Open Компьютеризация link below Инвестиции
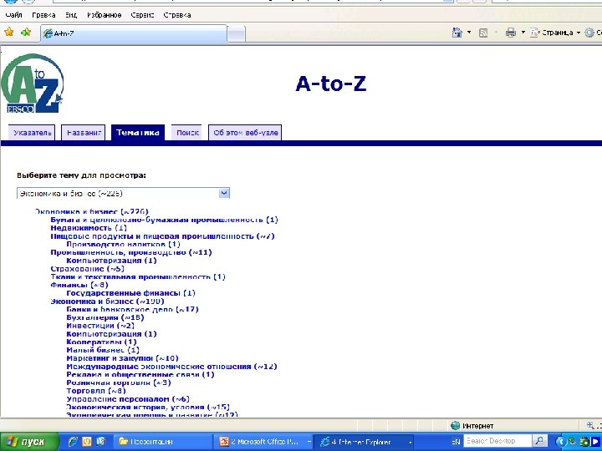 (112, 333)
